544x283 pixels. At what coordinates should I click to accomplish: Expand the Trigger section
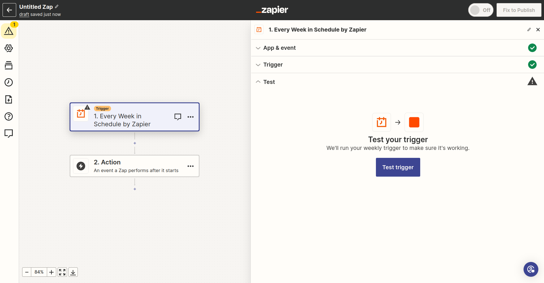pos(397,65)
